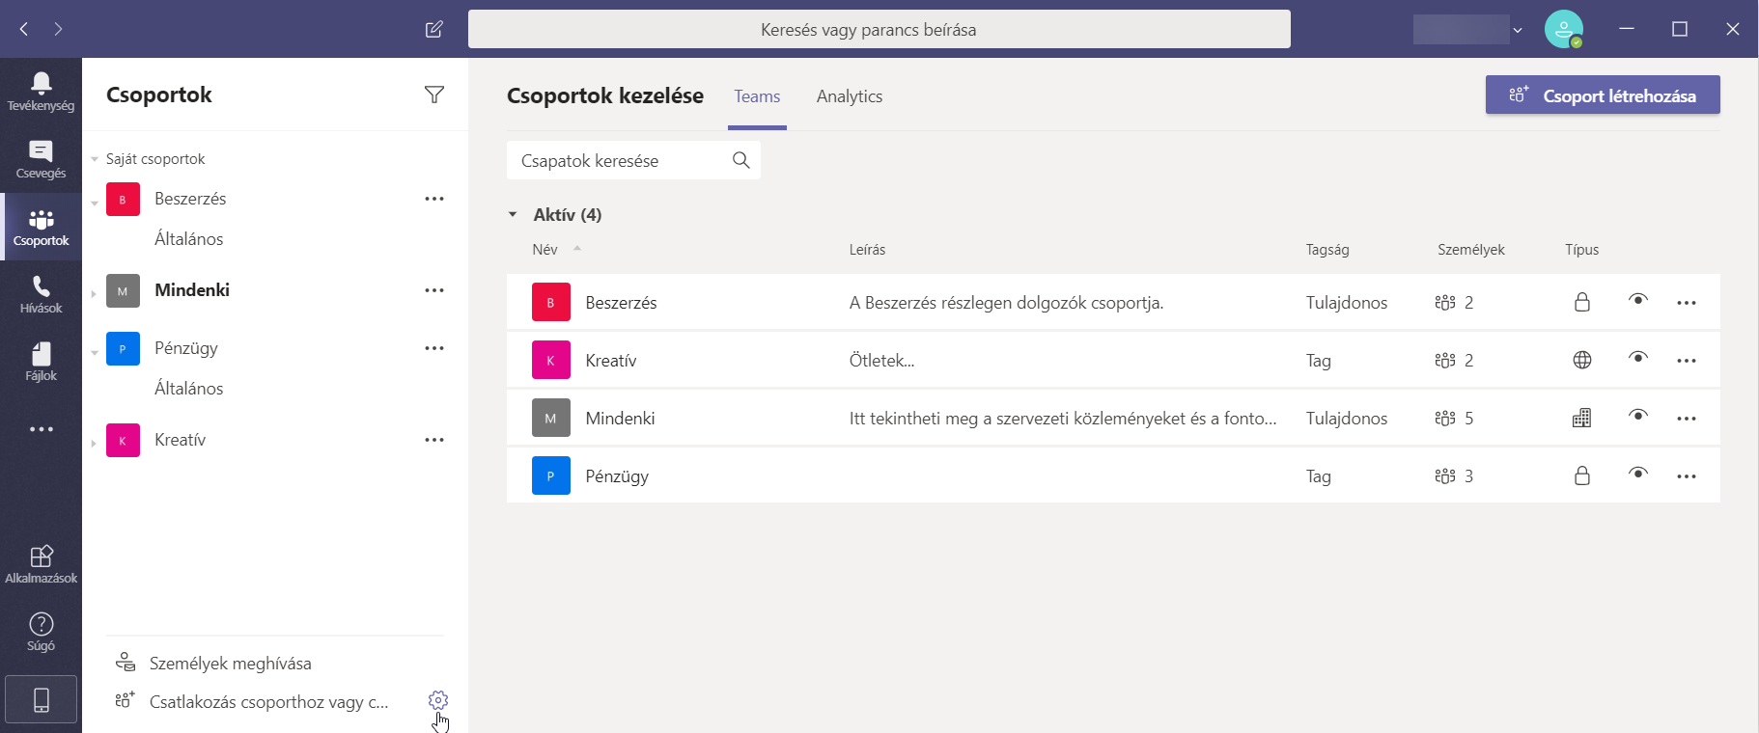Click the Csoport létrehozása button
The height and width of the screenshot is (733, 1759).
pos(1602,95)
